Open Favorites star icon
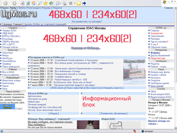The width and height of the screenshot is (177, 133). pyautogui.click(x=46, y=3)
